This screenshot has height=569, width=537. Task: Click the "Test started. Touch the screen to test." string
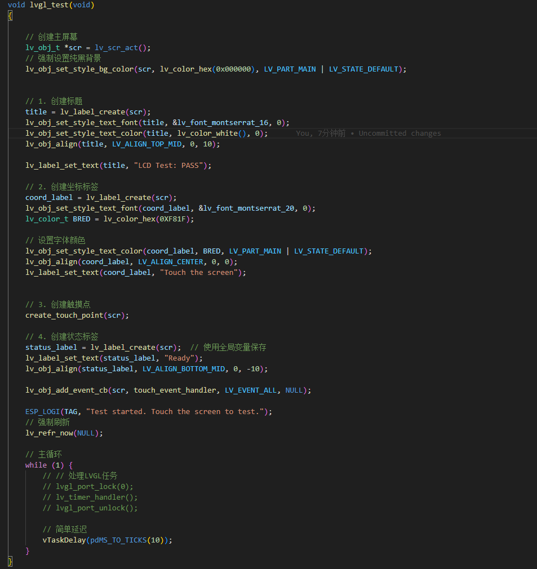pyautogui.click(x=175, y=412)
